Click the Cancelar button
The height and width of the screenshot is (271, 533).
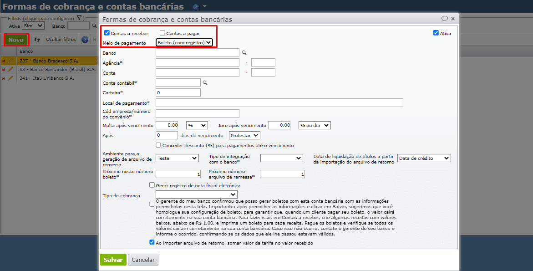(x=143, y=260)
